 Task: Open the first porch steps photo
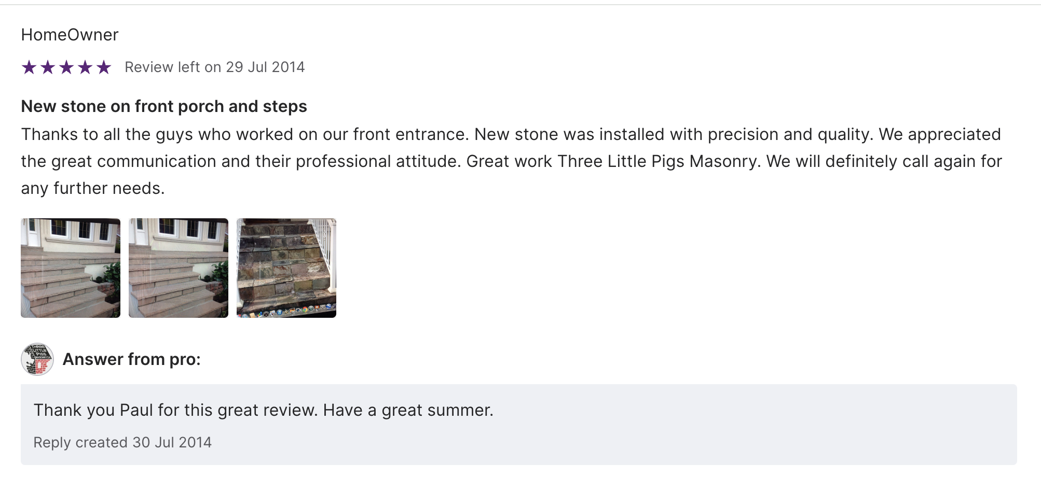[x=71, y=268]
